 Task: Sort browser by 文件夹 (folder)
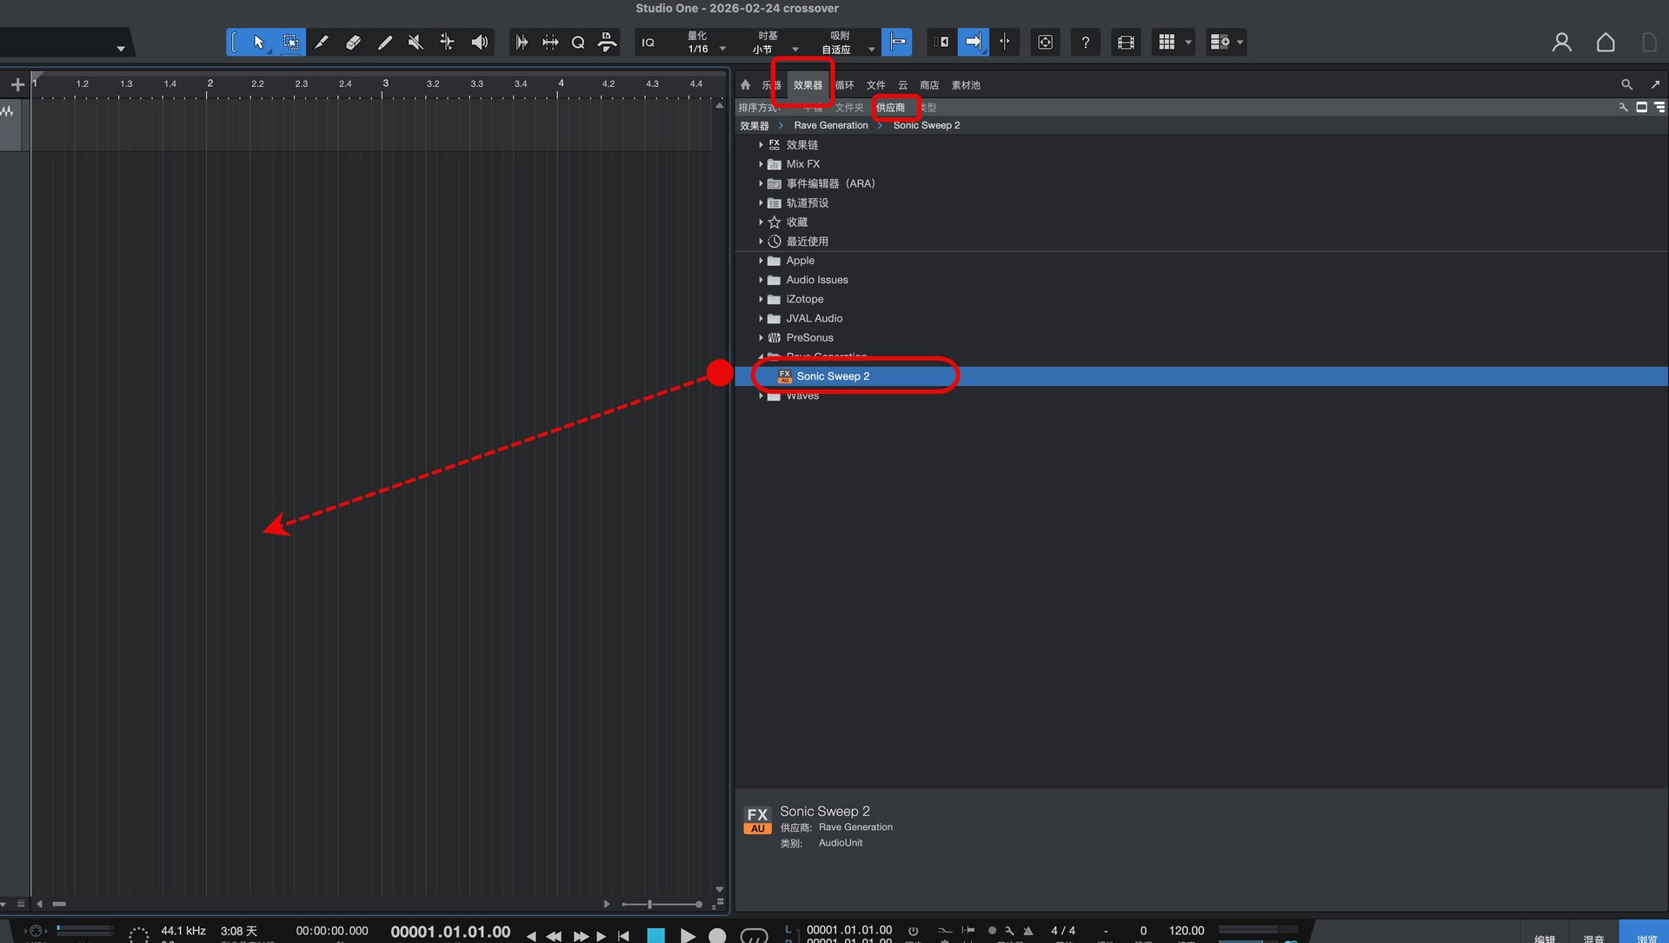[x=848, y=108]
